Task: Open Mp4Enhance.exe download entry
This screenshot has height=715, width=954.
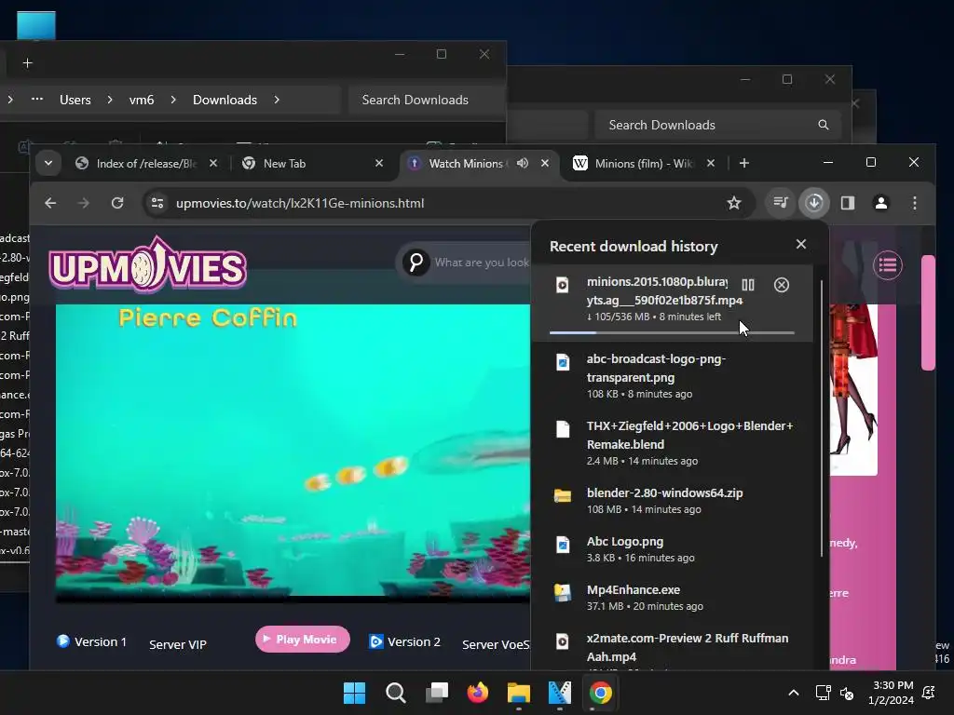Action: point(673,597)
